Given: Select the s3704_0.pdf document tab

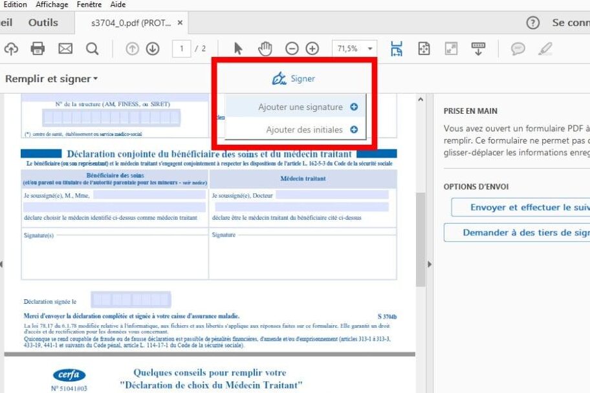Looking at the screenshot, I should point(131,23).
